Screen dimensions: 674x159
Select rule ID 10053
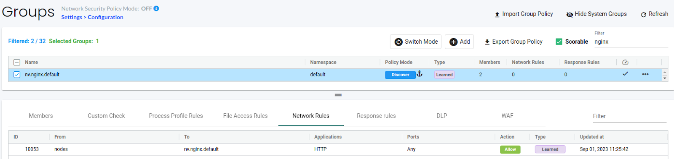pyautogui.click(x=32, y=149)
